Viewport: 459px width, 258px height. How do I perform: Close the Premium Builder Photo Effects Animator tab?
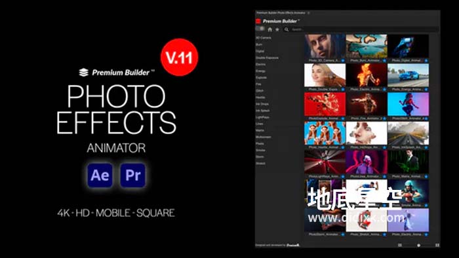[x=309, y=13]
